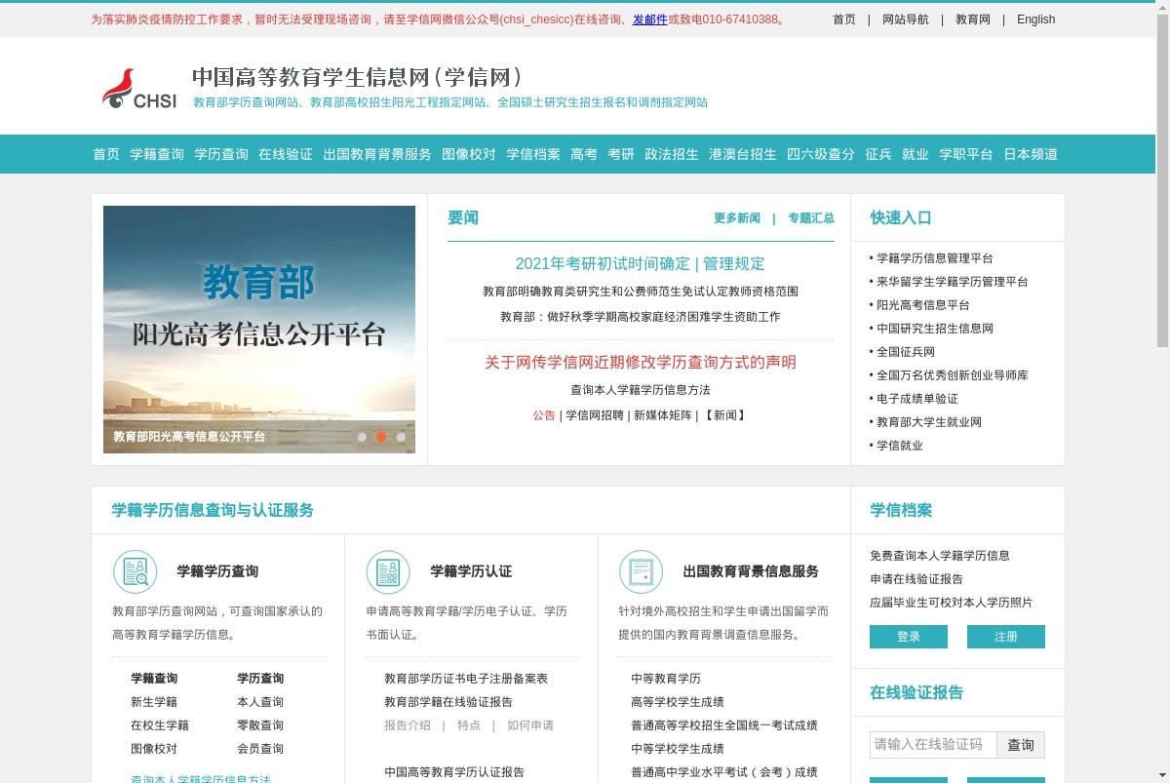Open 电子成绩单验证 quick link
This screenshot has width=1170, height=783.
pos(917,399)
